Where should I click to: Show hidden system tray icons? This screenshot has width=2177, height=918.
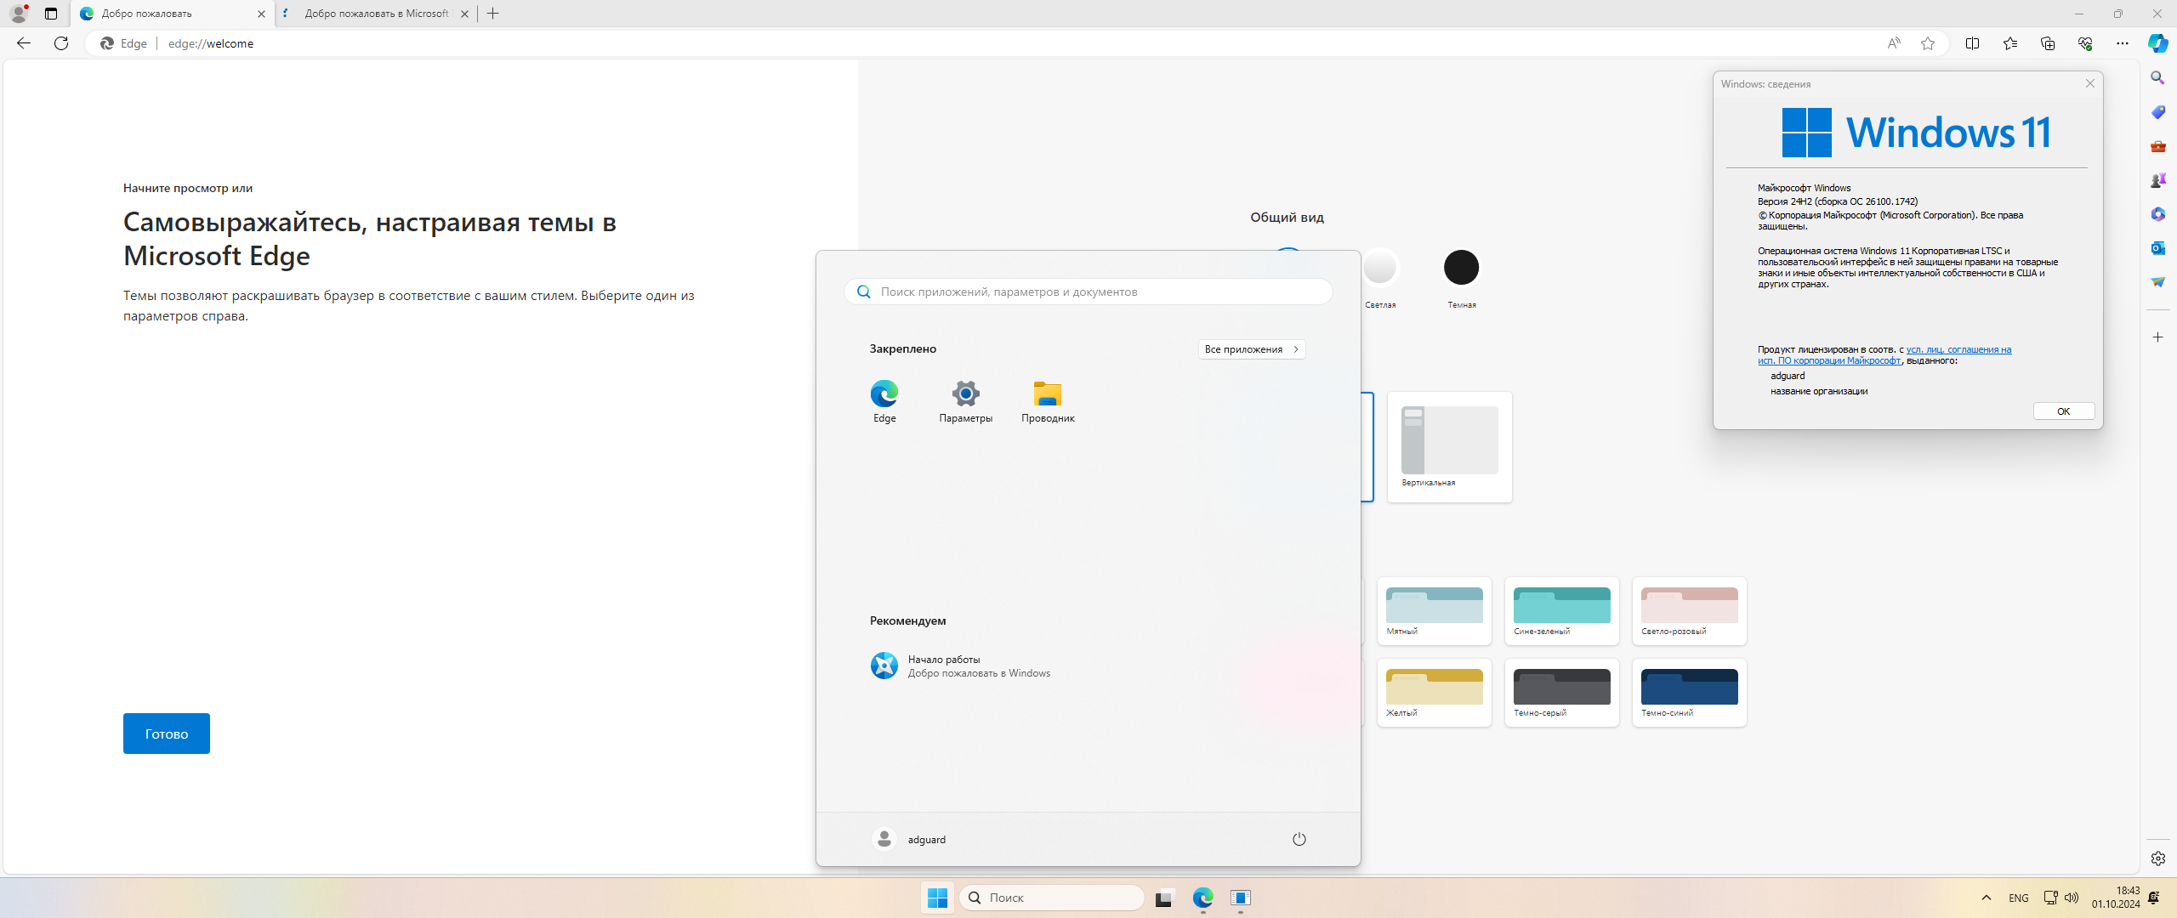click(x=1987, y=898)
